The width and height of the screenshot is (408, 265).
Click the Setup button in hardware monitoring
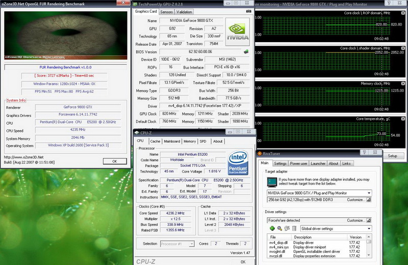392,156
